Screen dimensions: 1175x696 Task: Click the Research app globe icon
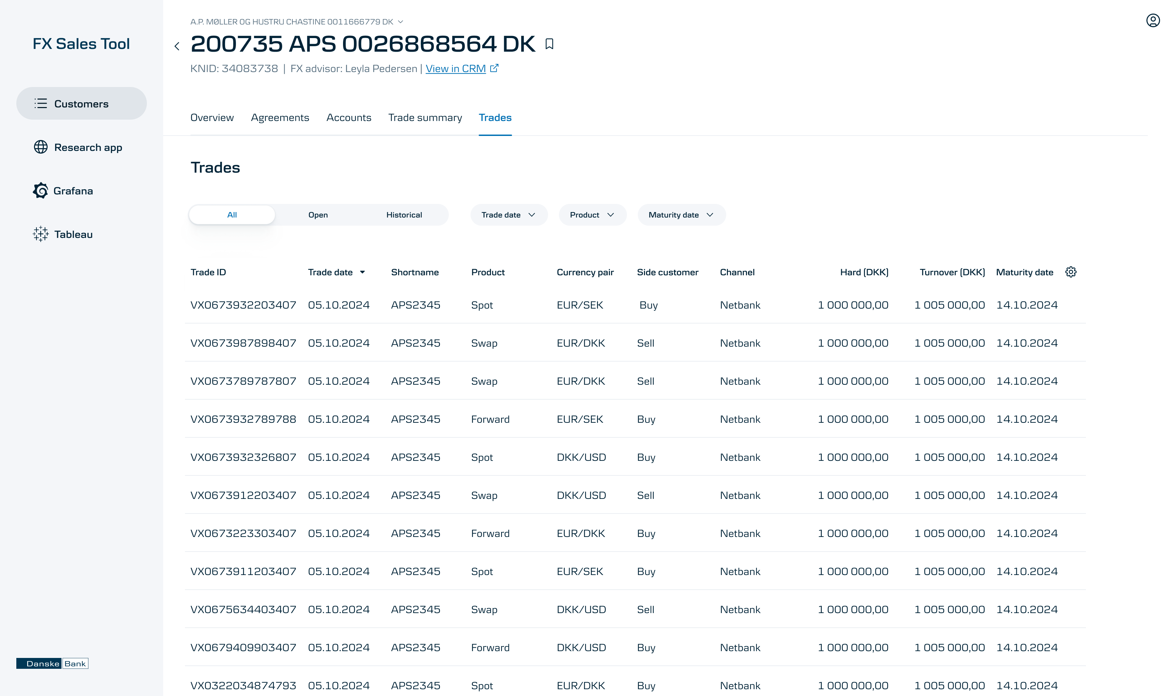(41, 147)
